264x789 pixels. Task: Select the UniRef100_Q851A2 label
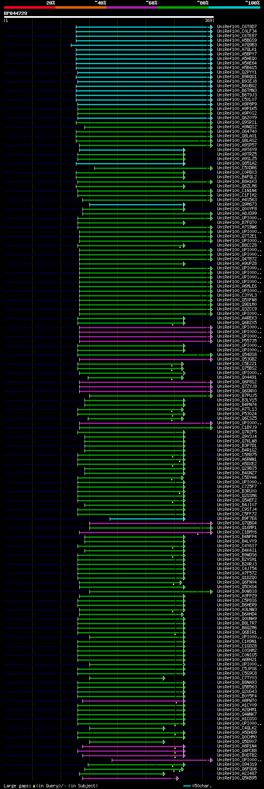coord(237,163)
